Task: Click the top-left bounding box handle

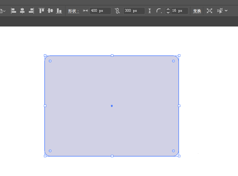Action: click(x=45, y=56)
